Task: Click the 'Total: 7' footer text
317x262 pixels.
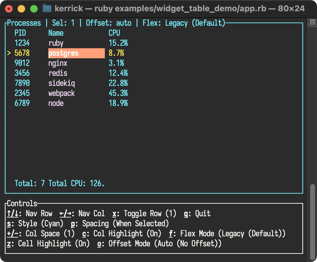Action: click(30, 183)
